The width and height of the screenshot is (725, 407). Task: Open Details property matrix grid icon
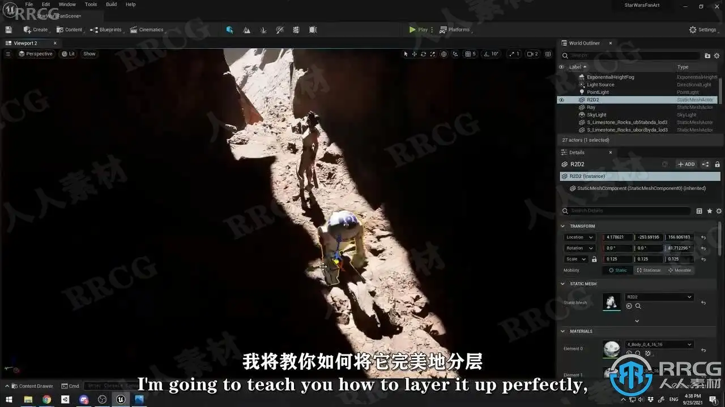pyautogui.click(x=699, y=211)
